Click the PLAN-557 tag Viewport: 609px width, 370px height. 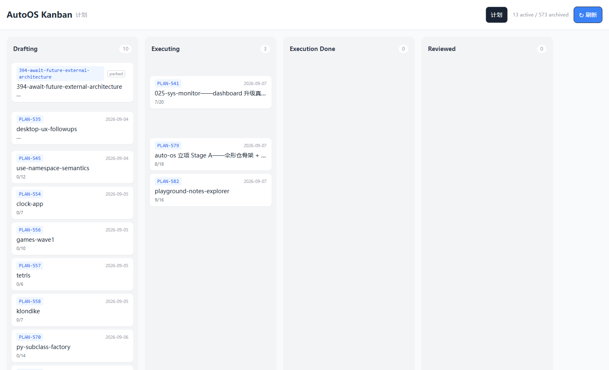tap(30, 266)
